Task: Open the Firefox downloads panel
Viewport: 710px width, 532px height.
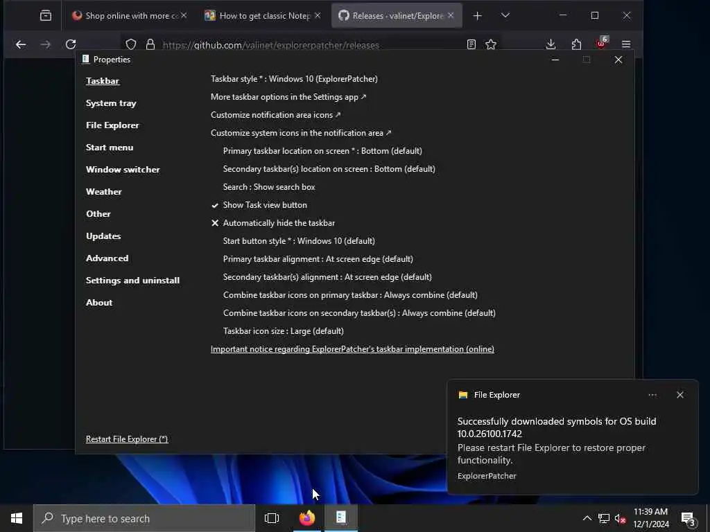Action: point(551,44)
